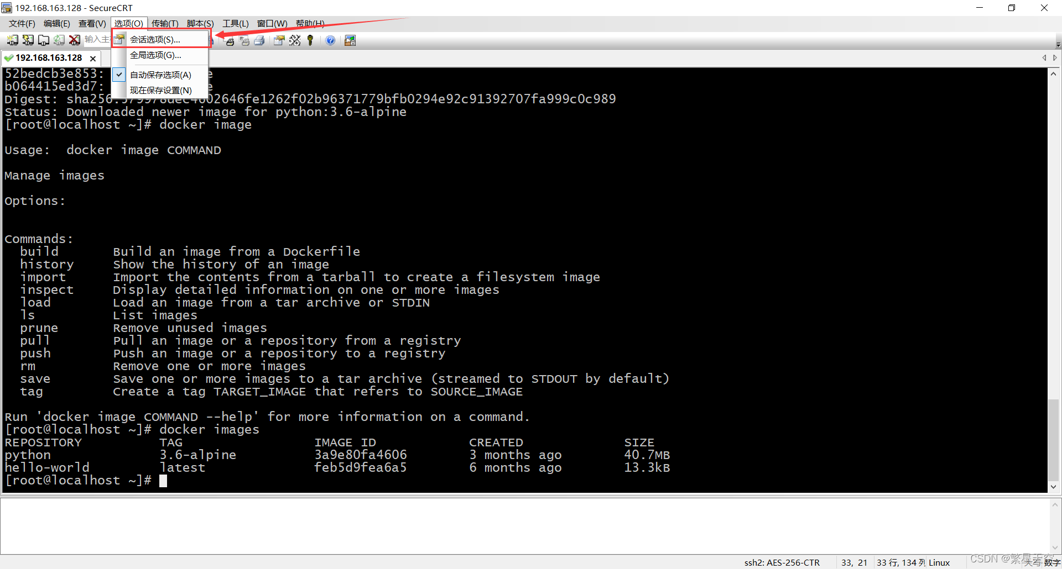
Task: Open the 编辑(E) menu
Action: tap(57, 23)
